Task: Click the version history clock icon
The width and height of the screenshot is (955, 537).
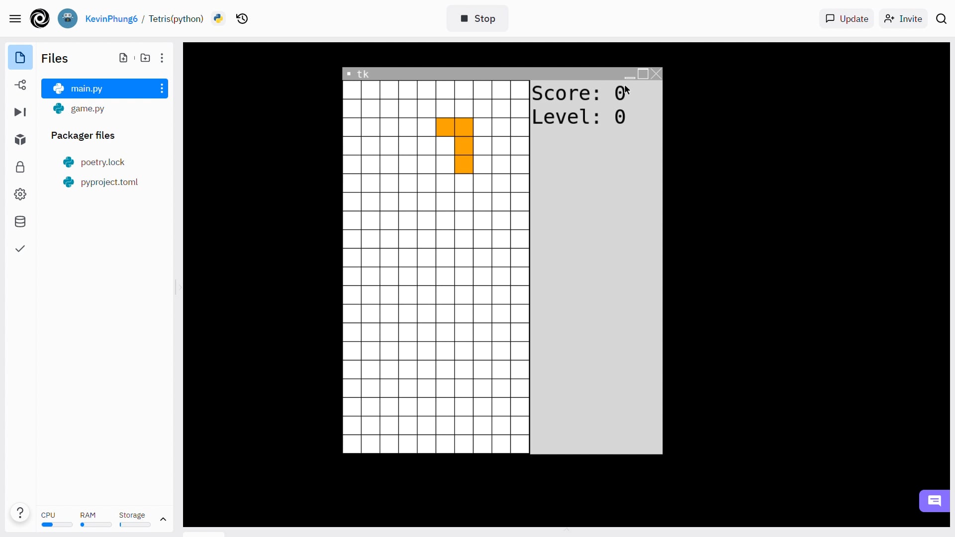Action: 242,18
